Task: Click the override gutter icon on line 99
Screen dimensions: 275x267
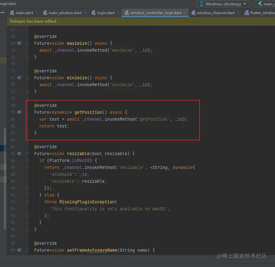Action: [19, 250]
